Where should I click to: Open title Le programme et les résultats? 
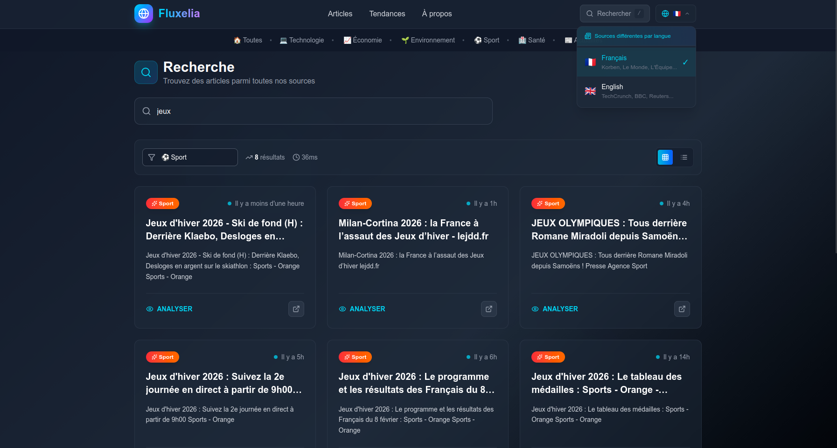pos(417,383)
